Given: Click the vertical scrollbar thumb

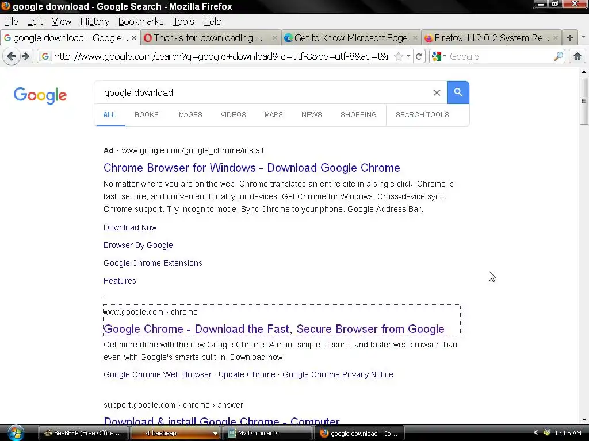Looking at the screenshot, I should [583, 101].
